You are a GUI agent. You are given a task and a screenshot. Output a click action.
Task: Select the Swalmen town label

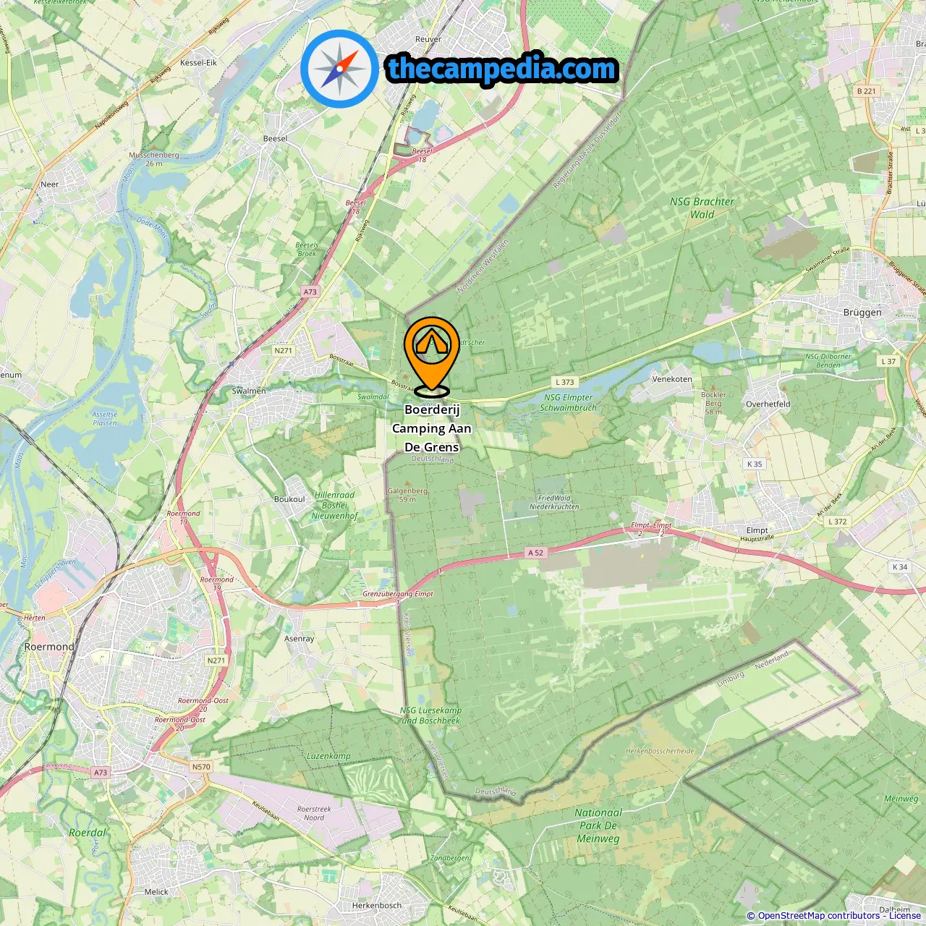coord(249,391)
